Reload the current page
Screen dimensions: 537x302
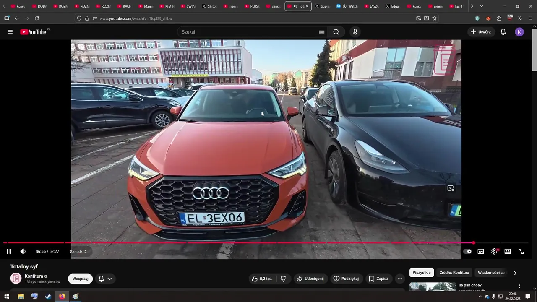[x=37, y=18]
